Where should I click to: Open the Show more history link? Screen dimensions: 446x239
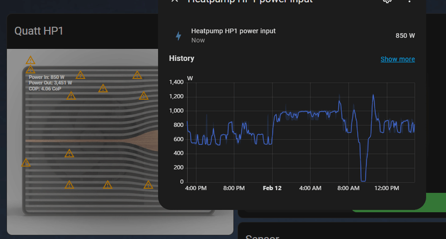[x=397, y=59]
